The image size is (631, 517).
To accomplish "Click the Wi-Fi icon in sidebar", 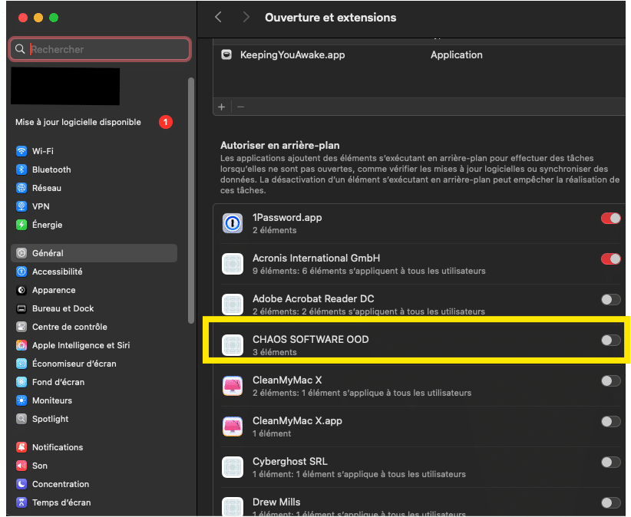I will [21, 151].
